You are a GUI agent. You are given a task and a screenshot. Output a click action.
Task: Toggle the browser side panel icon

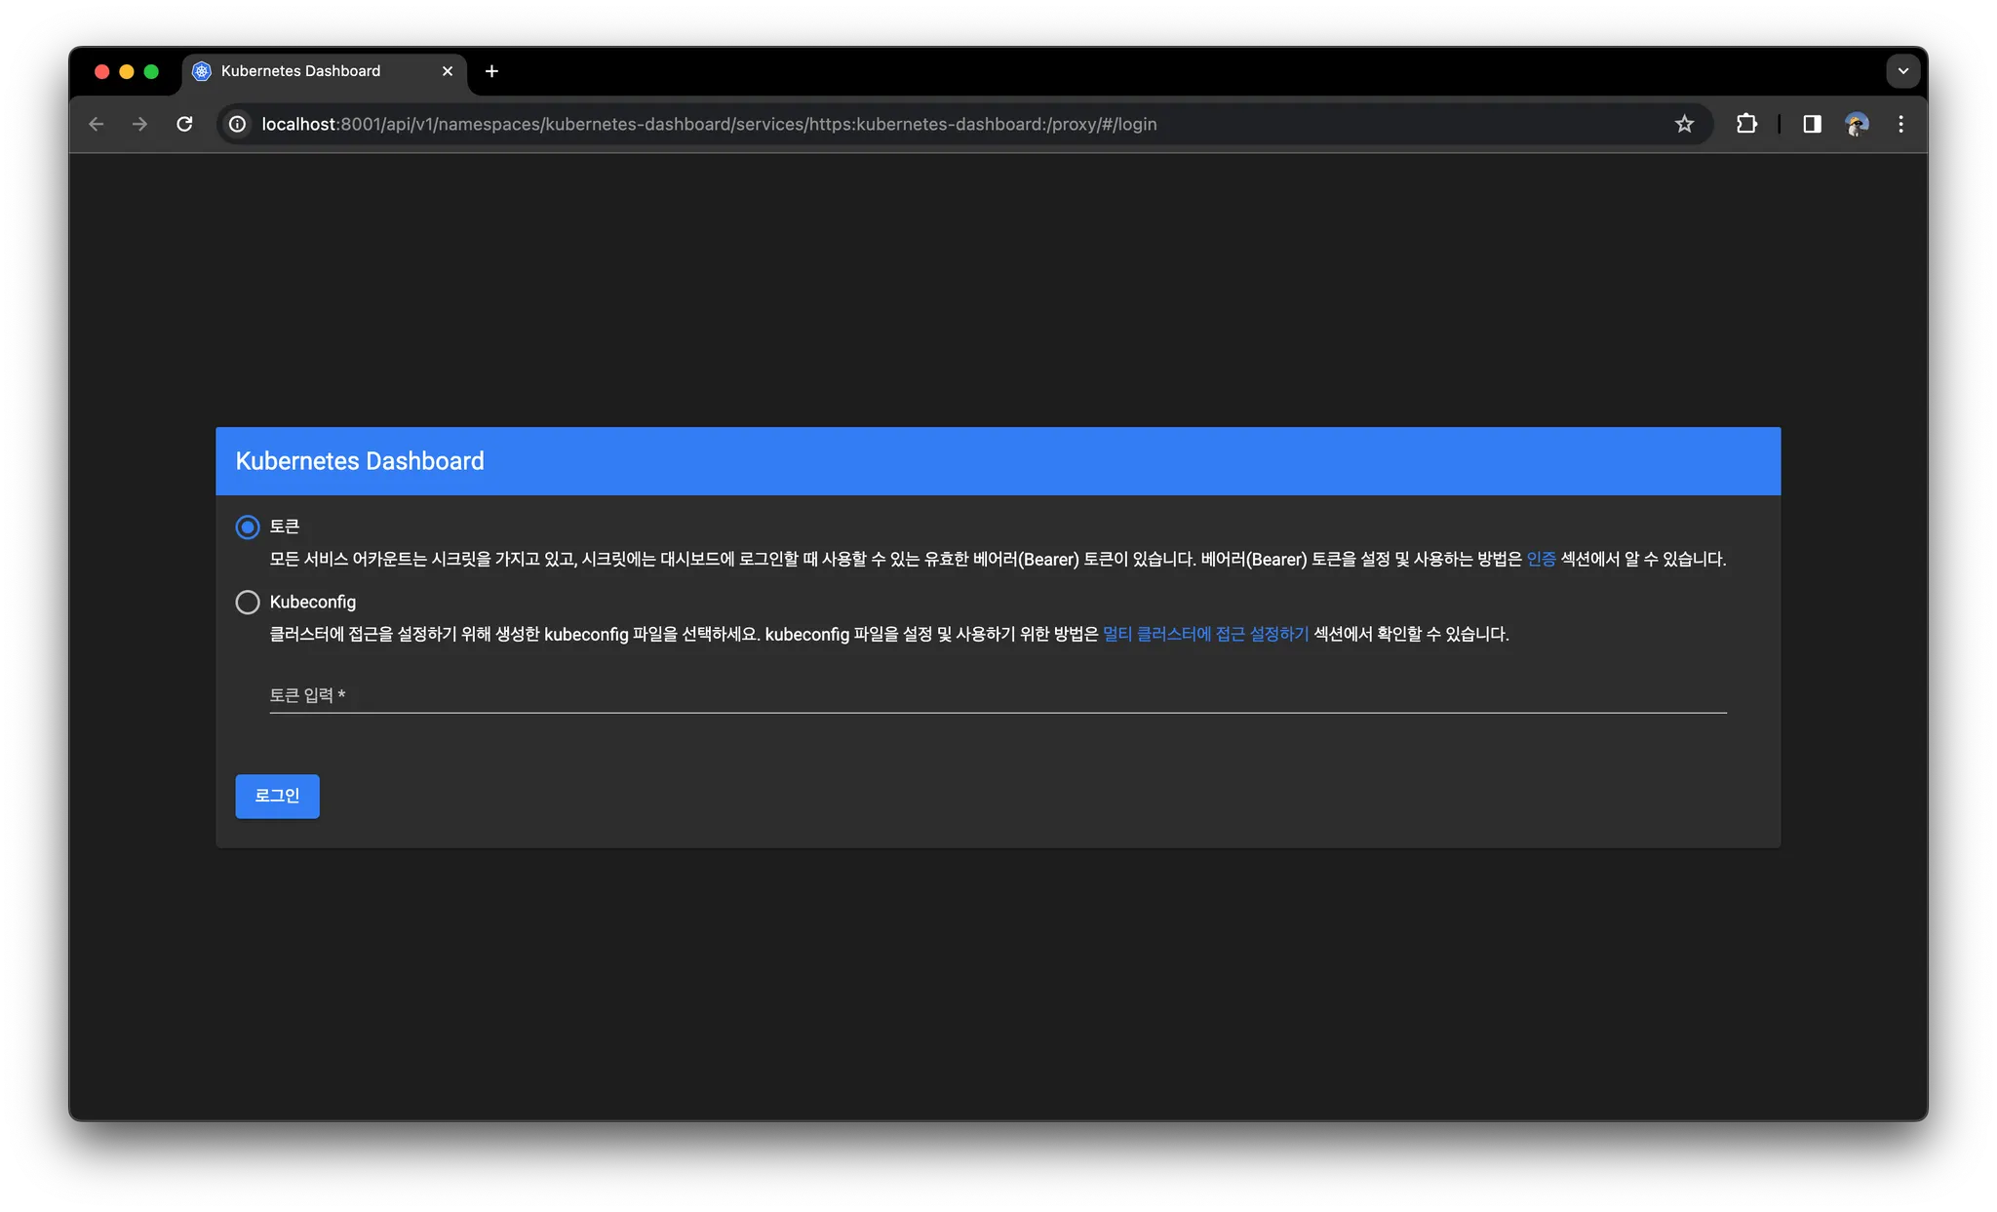click(x=1812, y=124)
